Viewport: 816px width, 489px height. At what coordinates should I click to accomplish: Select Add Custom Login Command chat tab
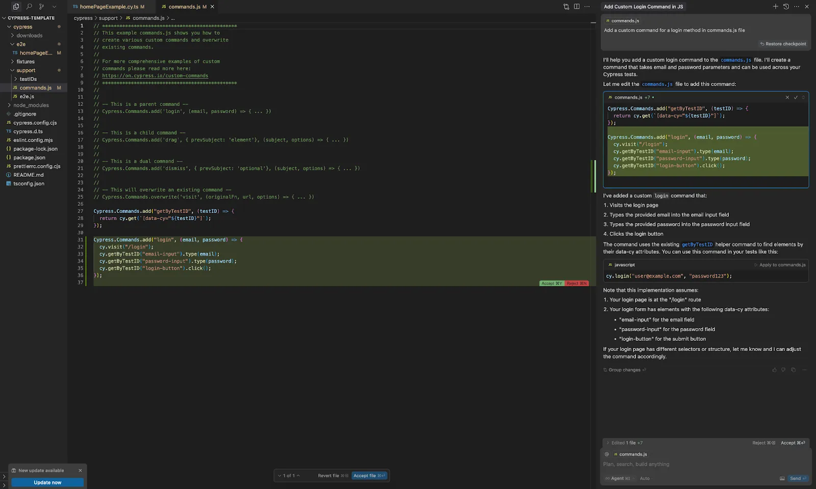tap(643, 7)
